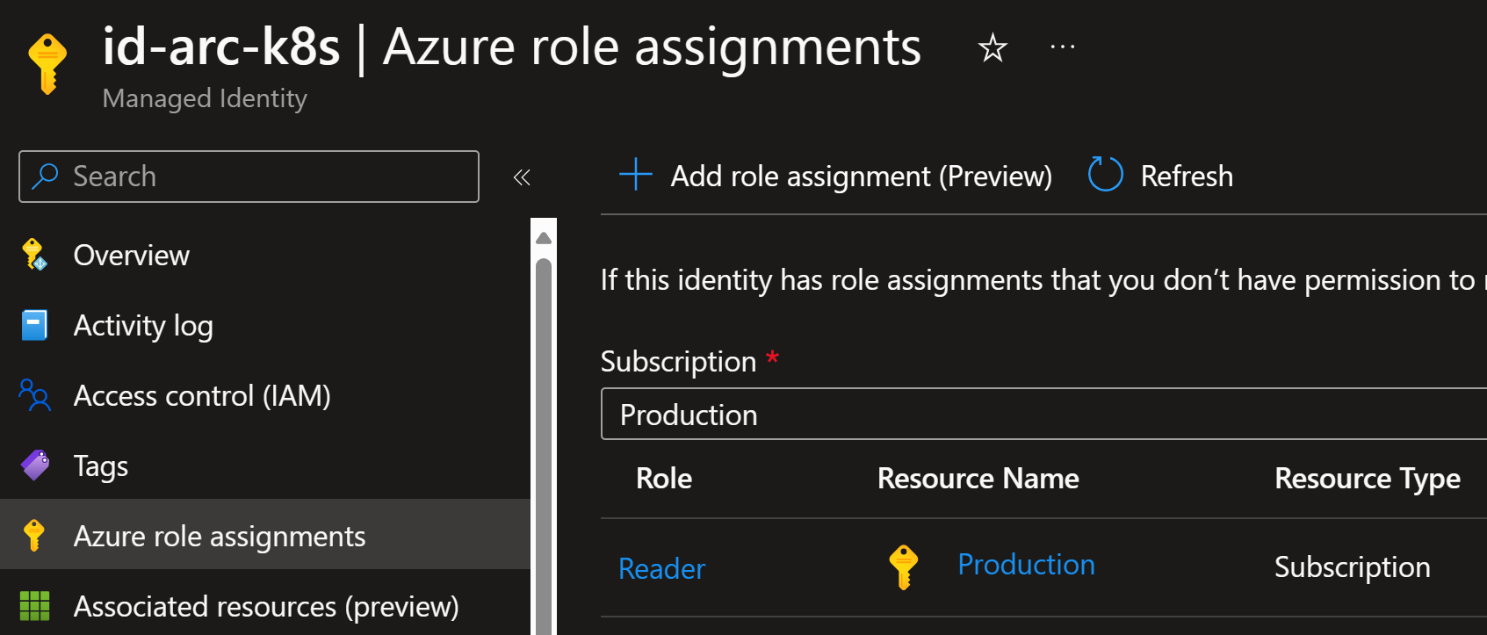Viewport: 1487px width, 635px height.
Task: Focus the sidebar Search field
Action: point(249,177)
